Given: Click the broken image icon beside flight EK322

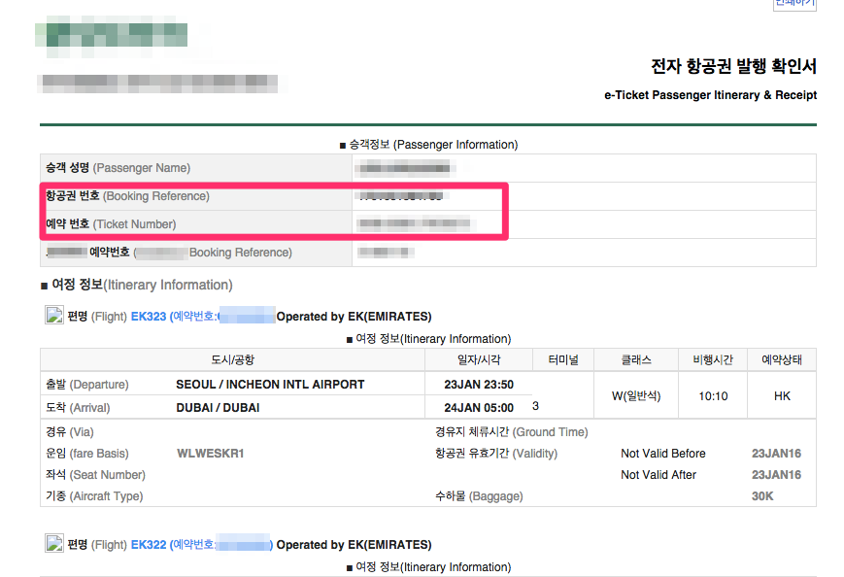Looking at the screenshot, I should coord(54,543).
